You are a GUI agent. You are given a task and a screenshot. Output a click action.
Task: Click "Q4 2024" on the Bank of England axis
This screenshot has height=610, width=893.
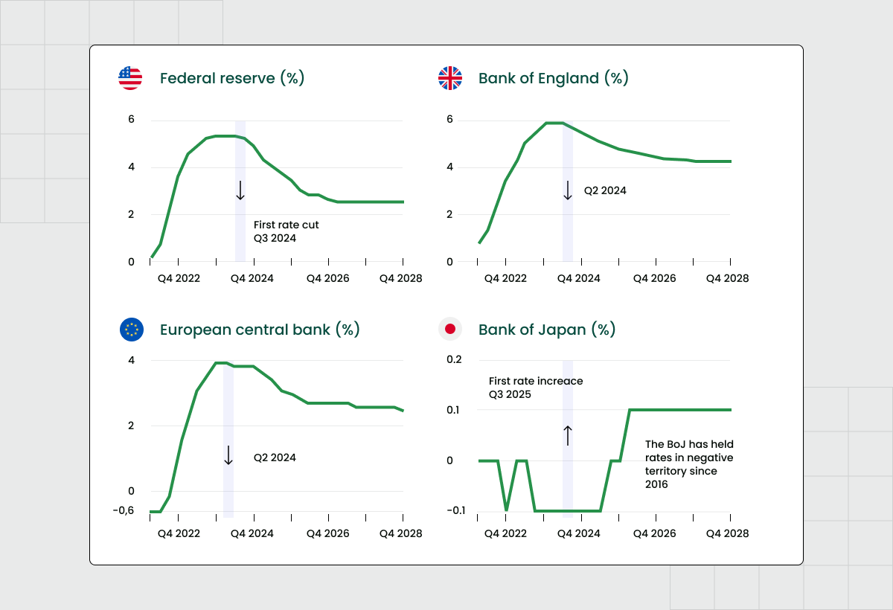tap(579, 278)
